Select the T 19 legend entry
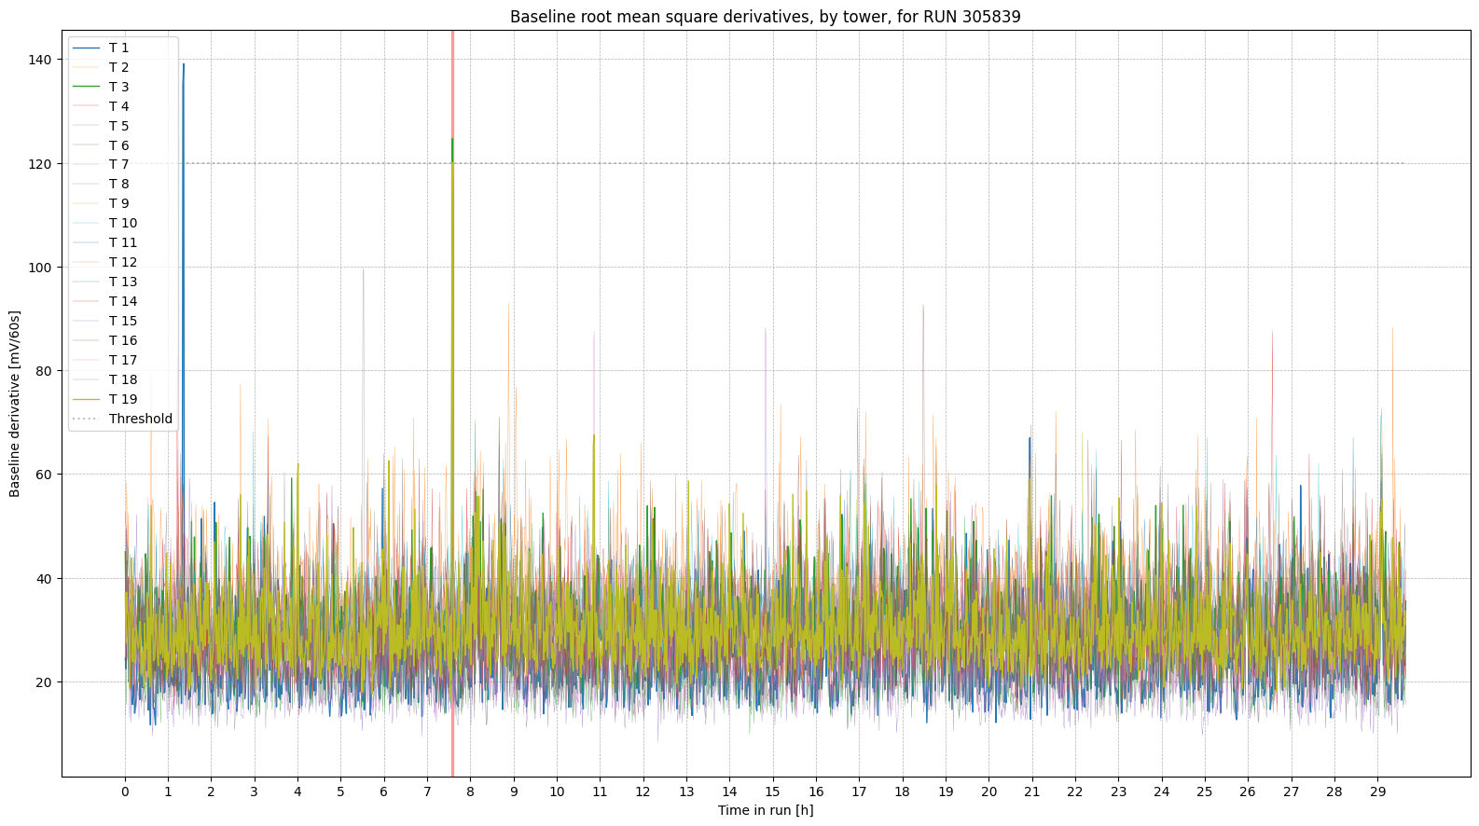 122,399
